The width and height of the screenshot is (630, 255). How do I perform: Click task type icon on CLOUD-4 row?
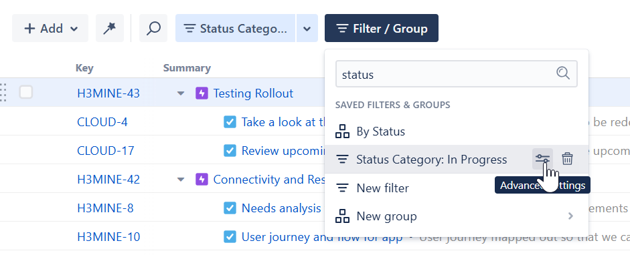(x=230, y=122)
